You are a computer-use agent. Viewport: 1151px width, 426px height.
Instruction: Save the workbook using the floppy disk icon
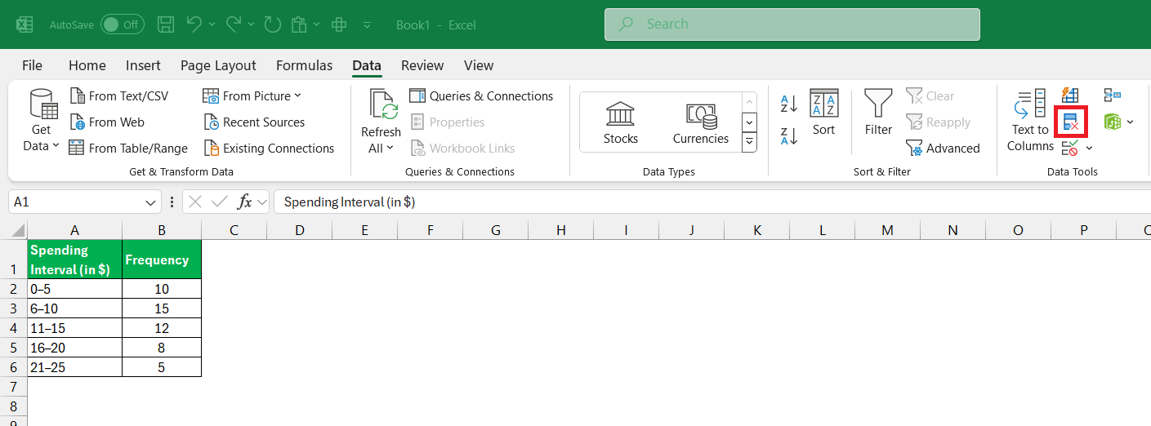pos(166,24)
